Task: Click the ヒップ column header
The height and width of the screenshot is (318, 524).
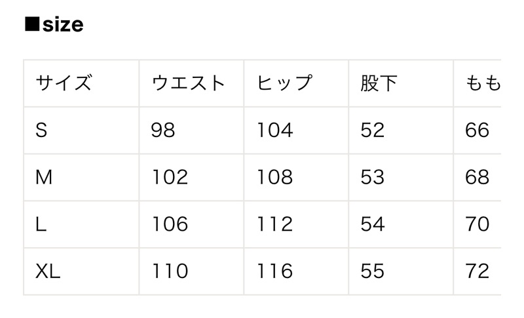Action: (x=284, y=83)
